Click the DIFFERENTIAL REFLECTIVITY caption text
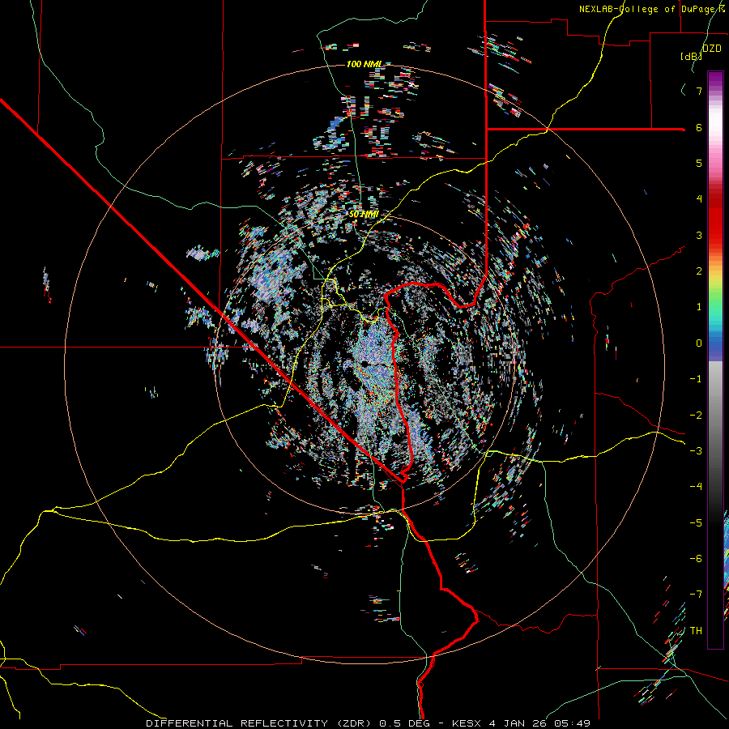 click(x=237, y=723)
